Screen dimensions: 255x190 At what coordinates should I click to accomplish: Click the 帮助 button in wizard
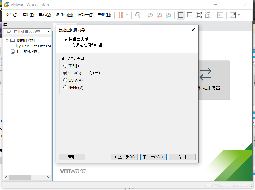[72, 157]
